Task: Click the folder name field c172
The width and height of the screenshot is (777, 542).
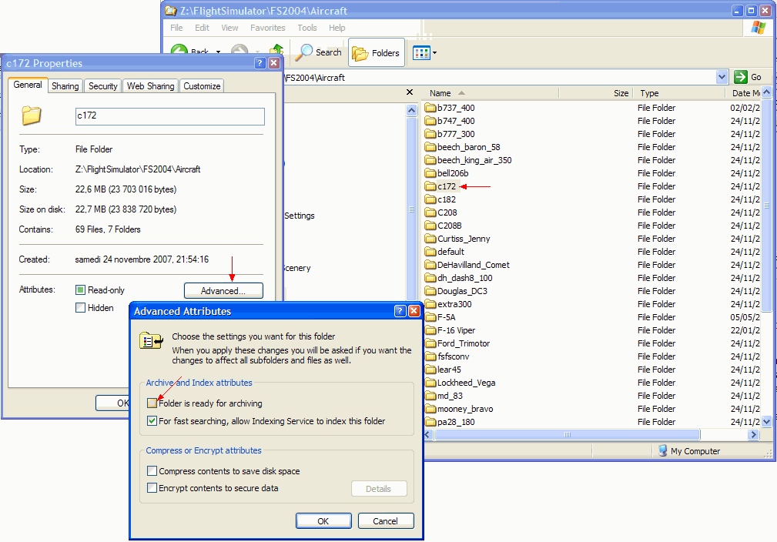Action: [x=170, y=116]
